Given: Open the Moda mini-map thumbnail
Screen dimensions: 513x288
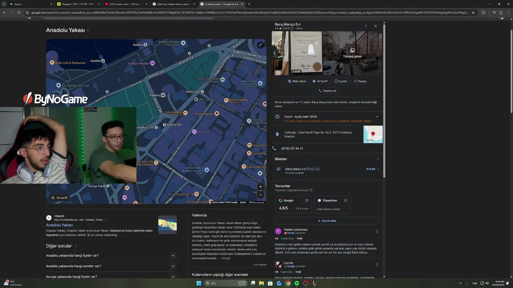Looking at the screenshot, I should click(373, 134).
